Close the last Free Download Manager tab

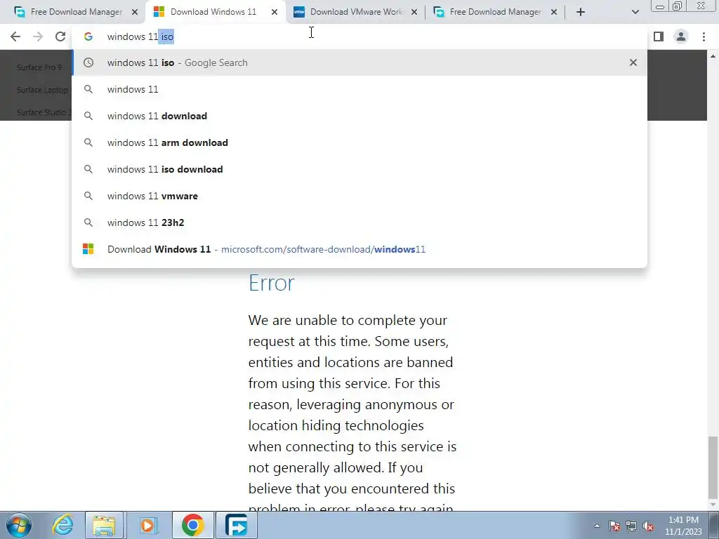pos(554,12)
